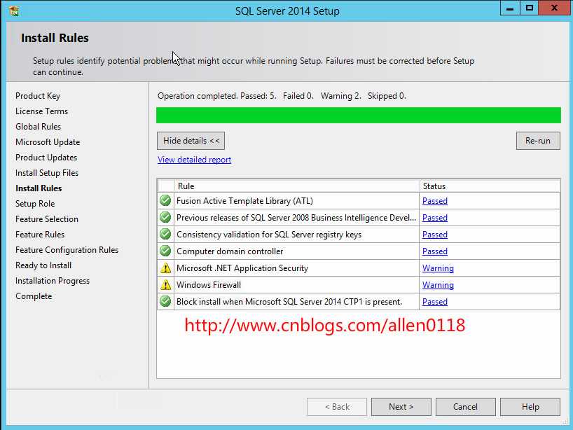Select the bold Install Rules step in sidebar
The width and height of the screenshot is (573, 430).
(39, 188)
